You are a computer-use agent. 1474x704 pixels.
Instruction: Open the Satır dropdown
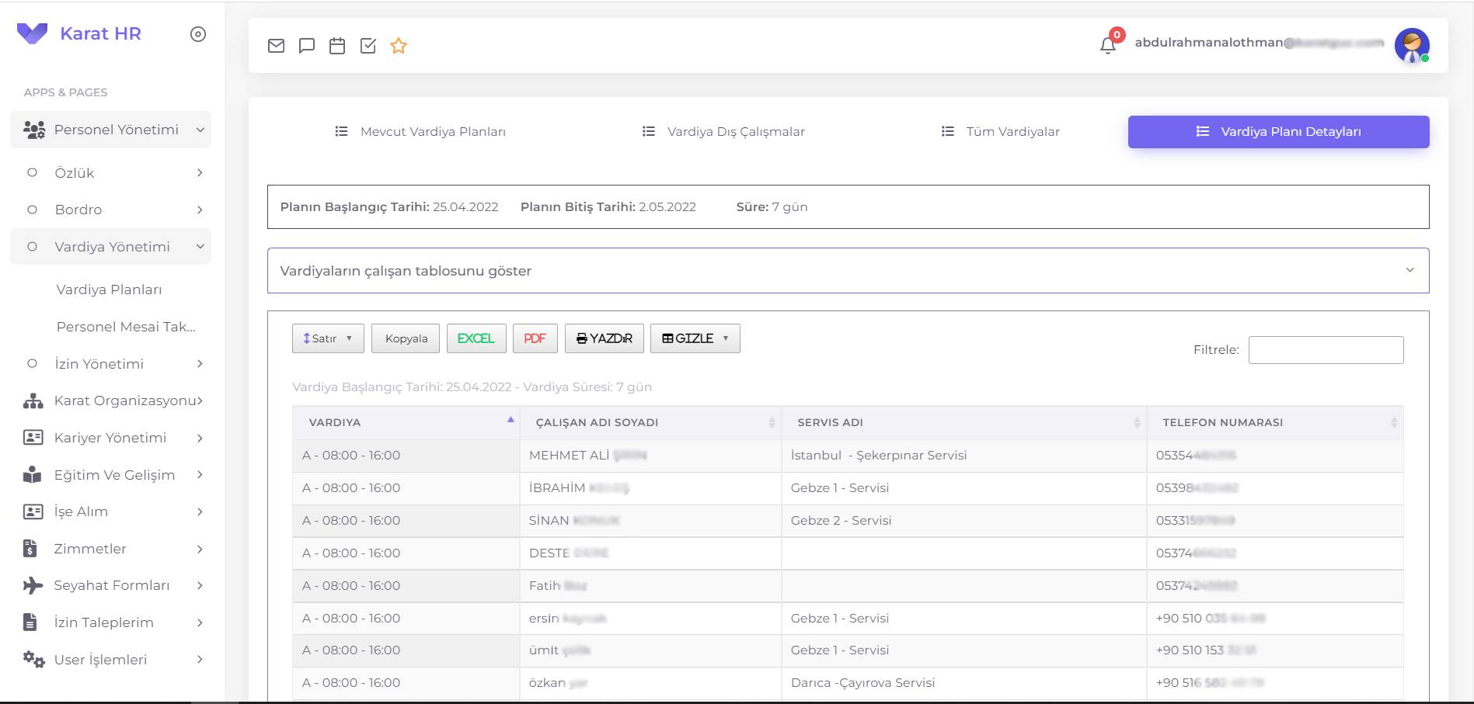tap(327, 338)
